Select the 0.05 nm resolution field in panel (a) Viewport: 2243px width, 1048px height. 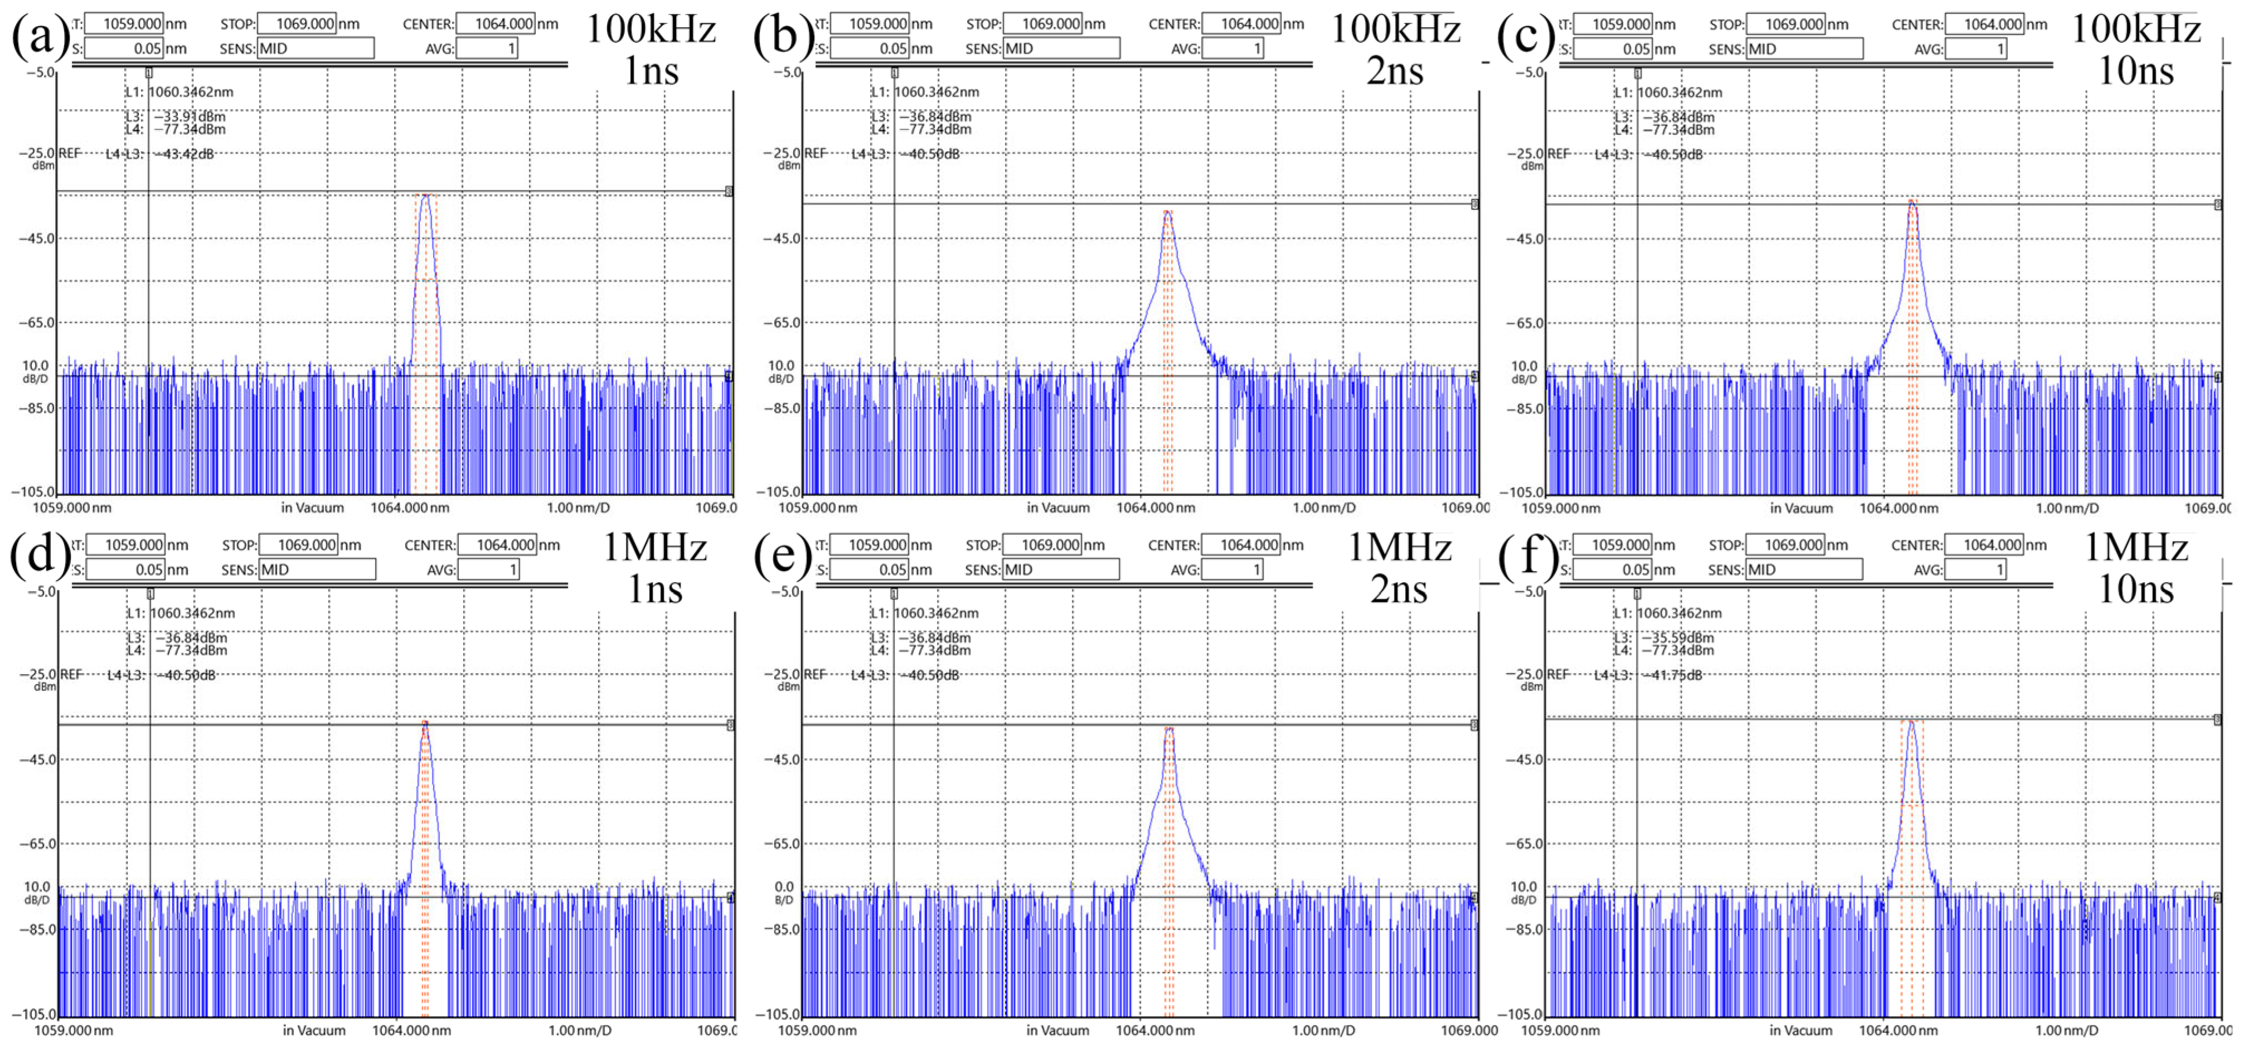click(124, 48)
